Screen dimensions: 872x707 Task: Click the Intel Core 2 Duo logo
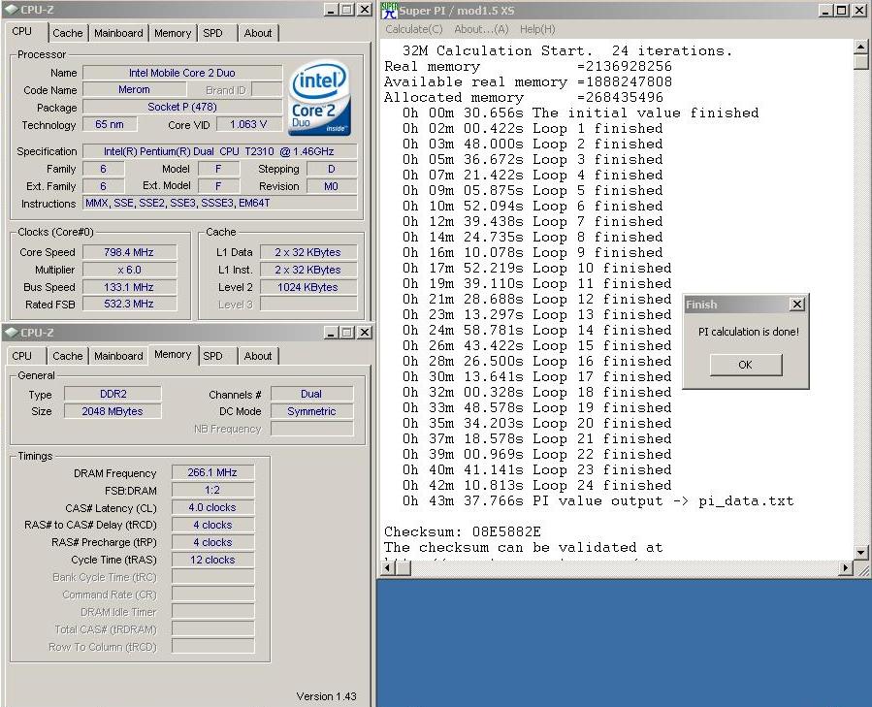click(x=319, y=100)
